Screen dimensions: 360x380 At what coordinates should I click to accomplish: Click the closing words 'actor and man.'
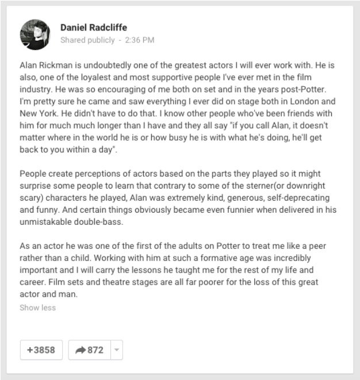click(x=49, y=294)
